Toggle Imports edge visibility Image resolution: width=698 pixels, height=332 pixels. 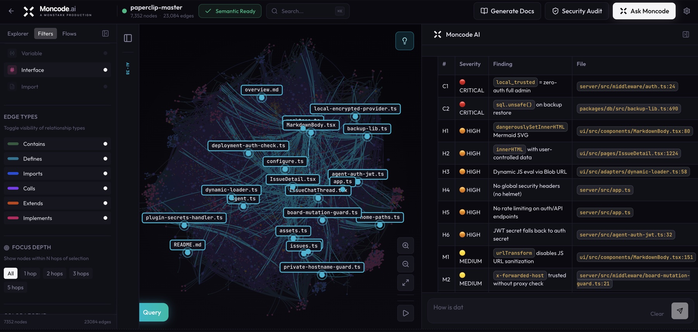pyautogui.click(x=105, y=174)
